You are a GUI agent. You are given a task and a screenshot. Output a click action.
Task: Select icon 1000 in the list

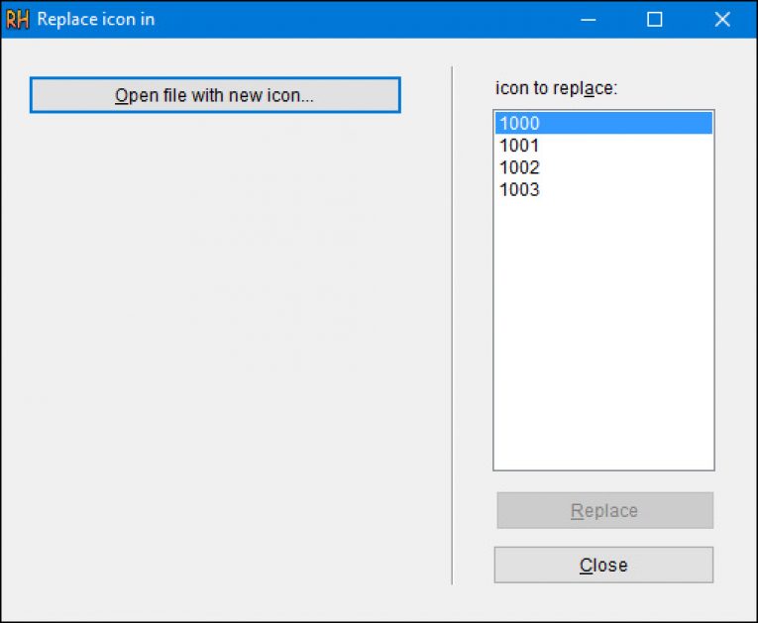pyautogui.click(x=603, y=123)
